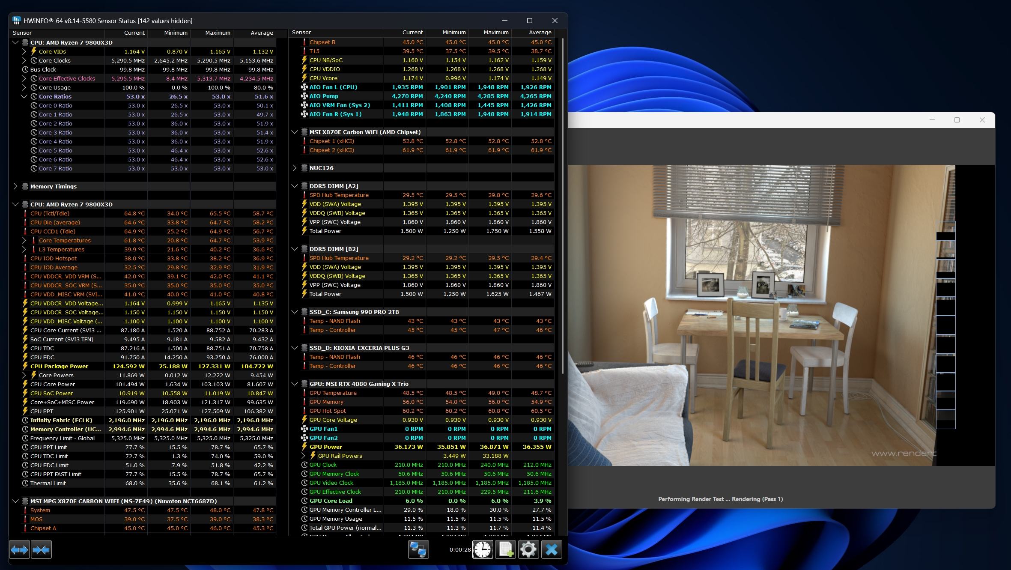Select the AIO Pump sensor row
Image resolution: width=1011 pixels, height=570 pixels.
click(324, 96)
